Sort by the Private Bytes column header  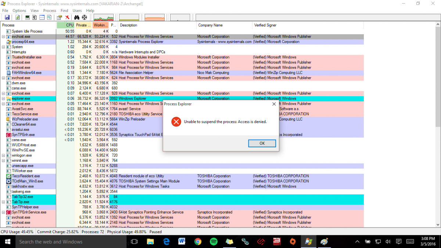coord(83,25)
